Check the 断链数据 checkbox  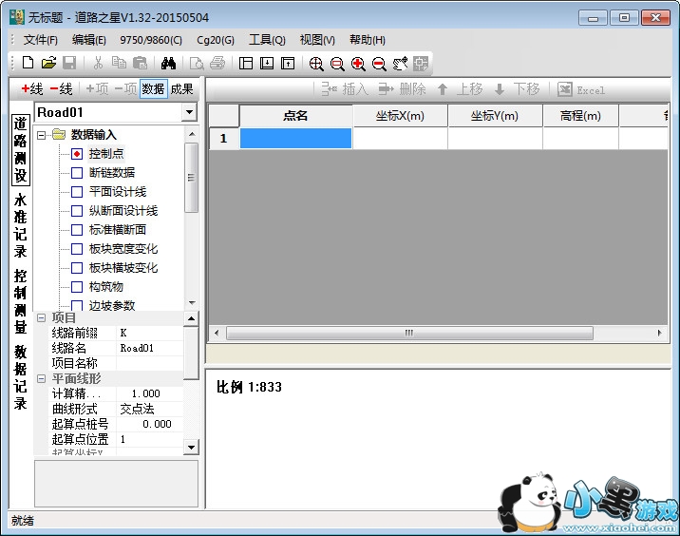pos(77,173)
